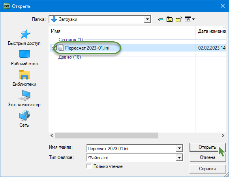Sort by the Имя column header
The width and height of the screenshot is (229, 177).
coord(56,31)
